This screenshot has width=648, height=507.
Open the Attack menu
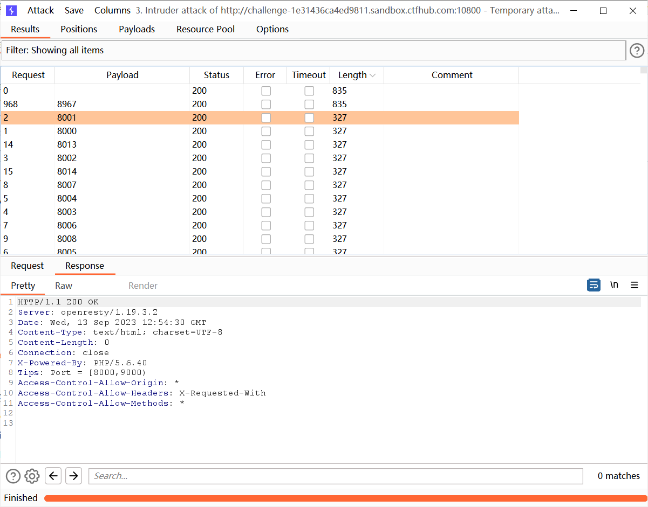point(41,10)
